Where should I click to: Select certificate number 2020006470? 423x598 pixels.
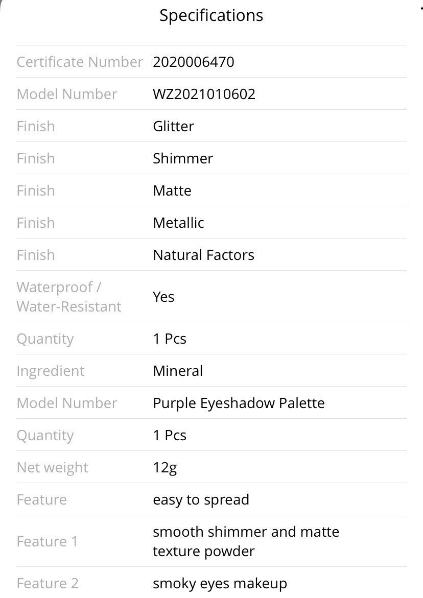[x=194, y=62]
